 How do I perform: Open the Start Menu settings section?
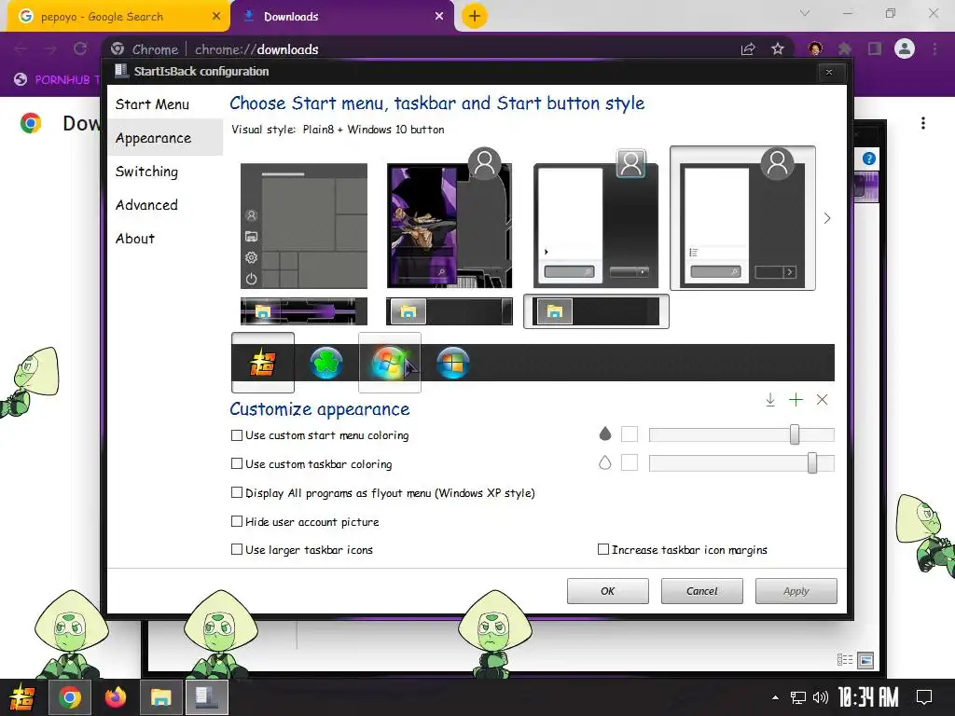(152, 104)
